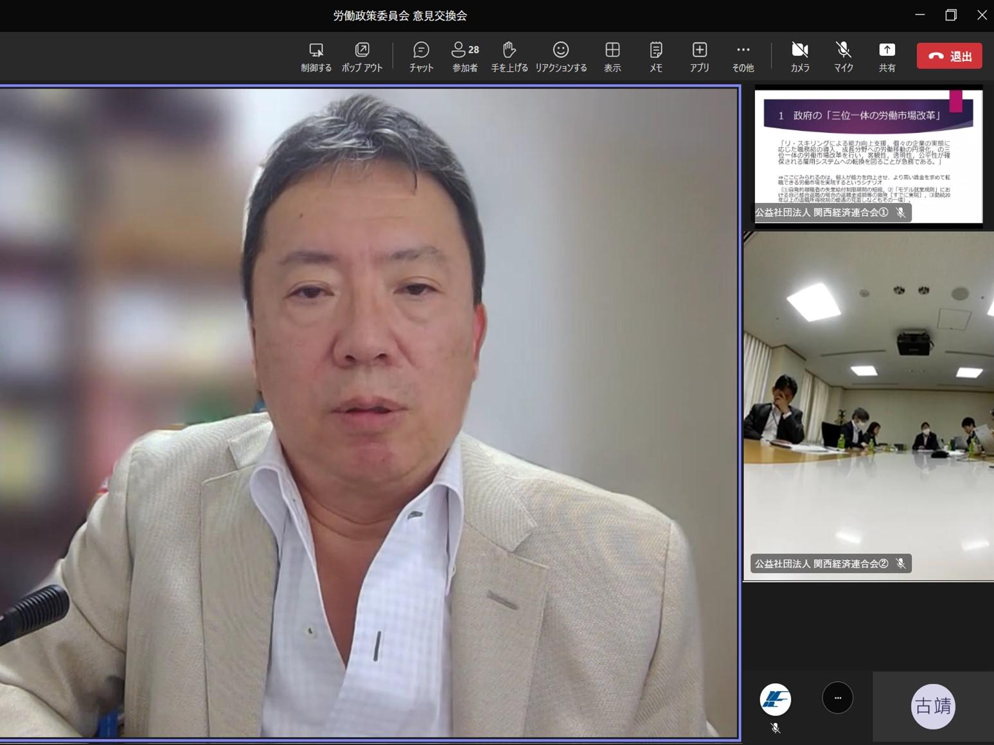Screen dimensions: 994x745
Task: Select the shared slide thumbnail 関西経済連合会①
Action: coord(868,156)
